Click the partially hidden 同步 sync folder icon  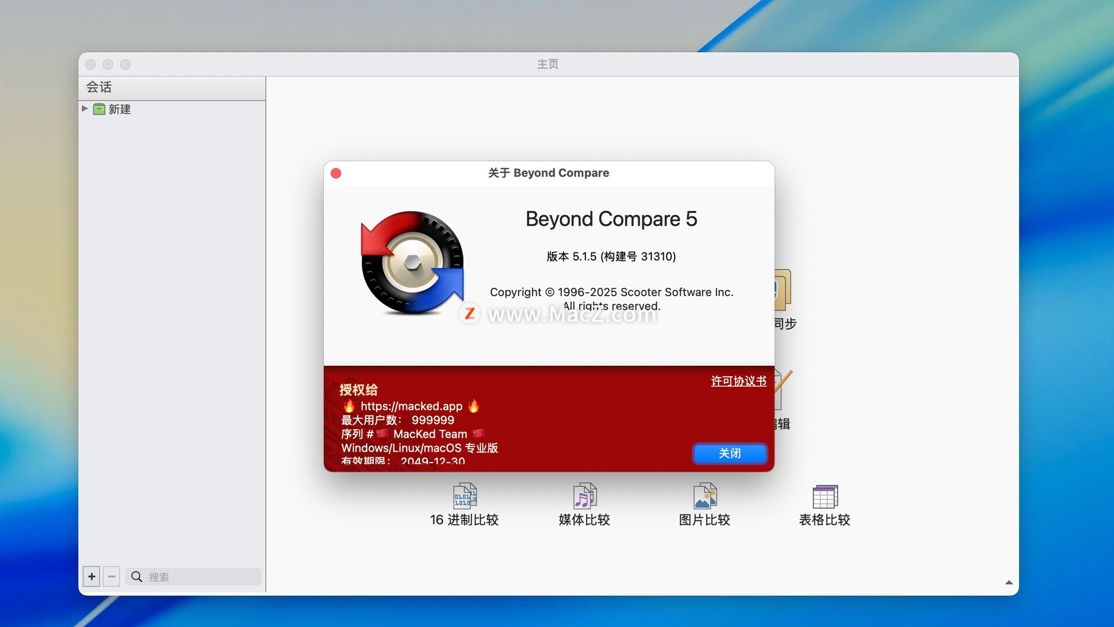click(783, 290)
